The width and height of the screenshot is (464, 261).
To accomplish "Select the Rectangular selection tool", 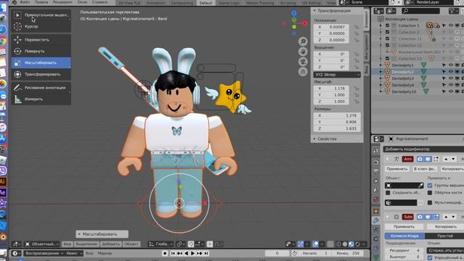I will [41, 14].
